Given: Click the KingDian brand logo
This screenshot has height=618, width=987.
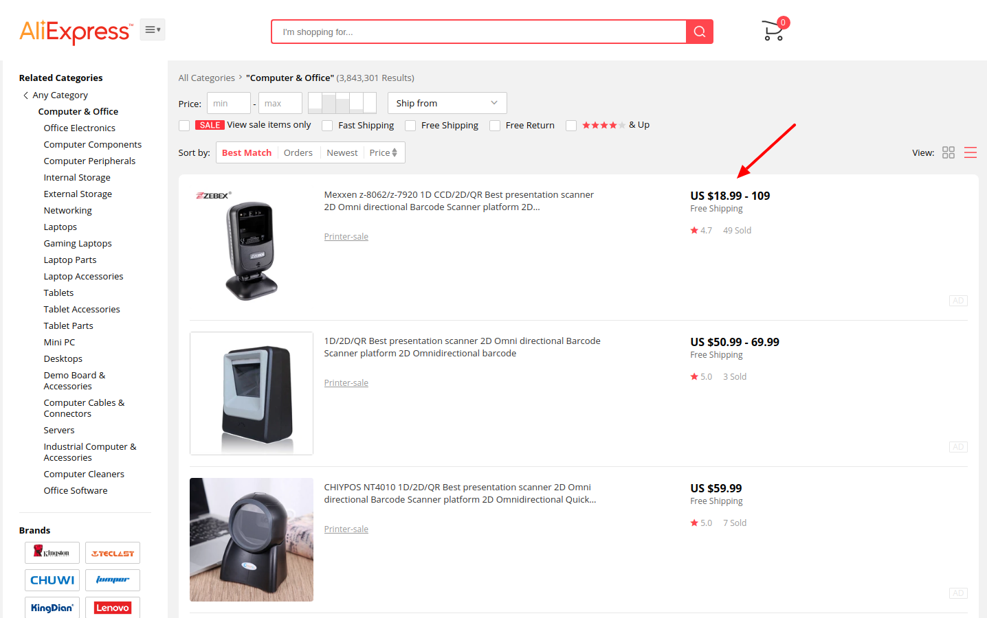Looking at the screenshot, I should tap(52, 608).
